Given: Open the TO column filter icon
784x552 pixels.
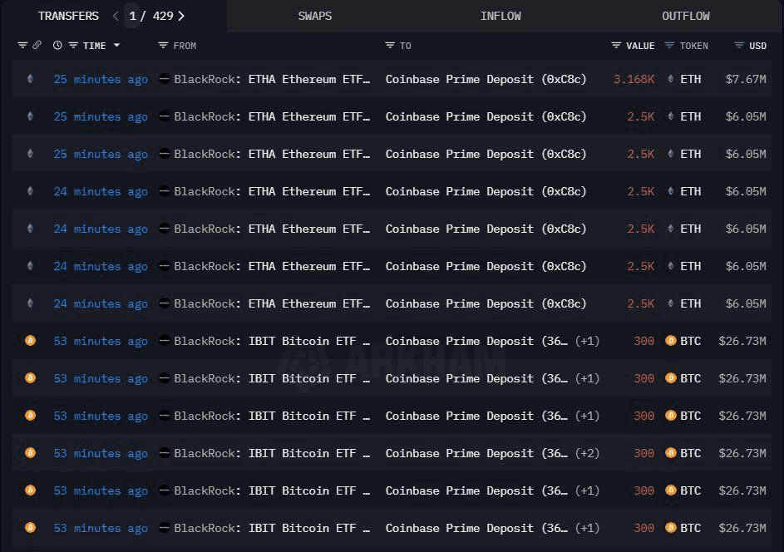Looking at the screenshot, I should pos(390,46).
